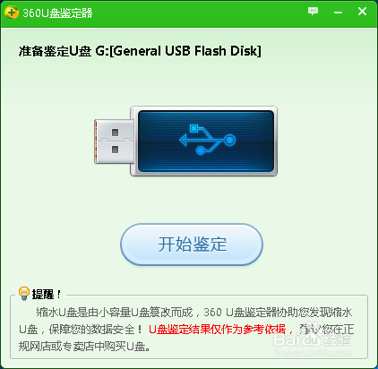The width and height of the screenshot is (378, 369).
Task: Minimize the 360U盘鉴定器 window
Action: pos(338,13)
